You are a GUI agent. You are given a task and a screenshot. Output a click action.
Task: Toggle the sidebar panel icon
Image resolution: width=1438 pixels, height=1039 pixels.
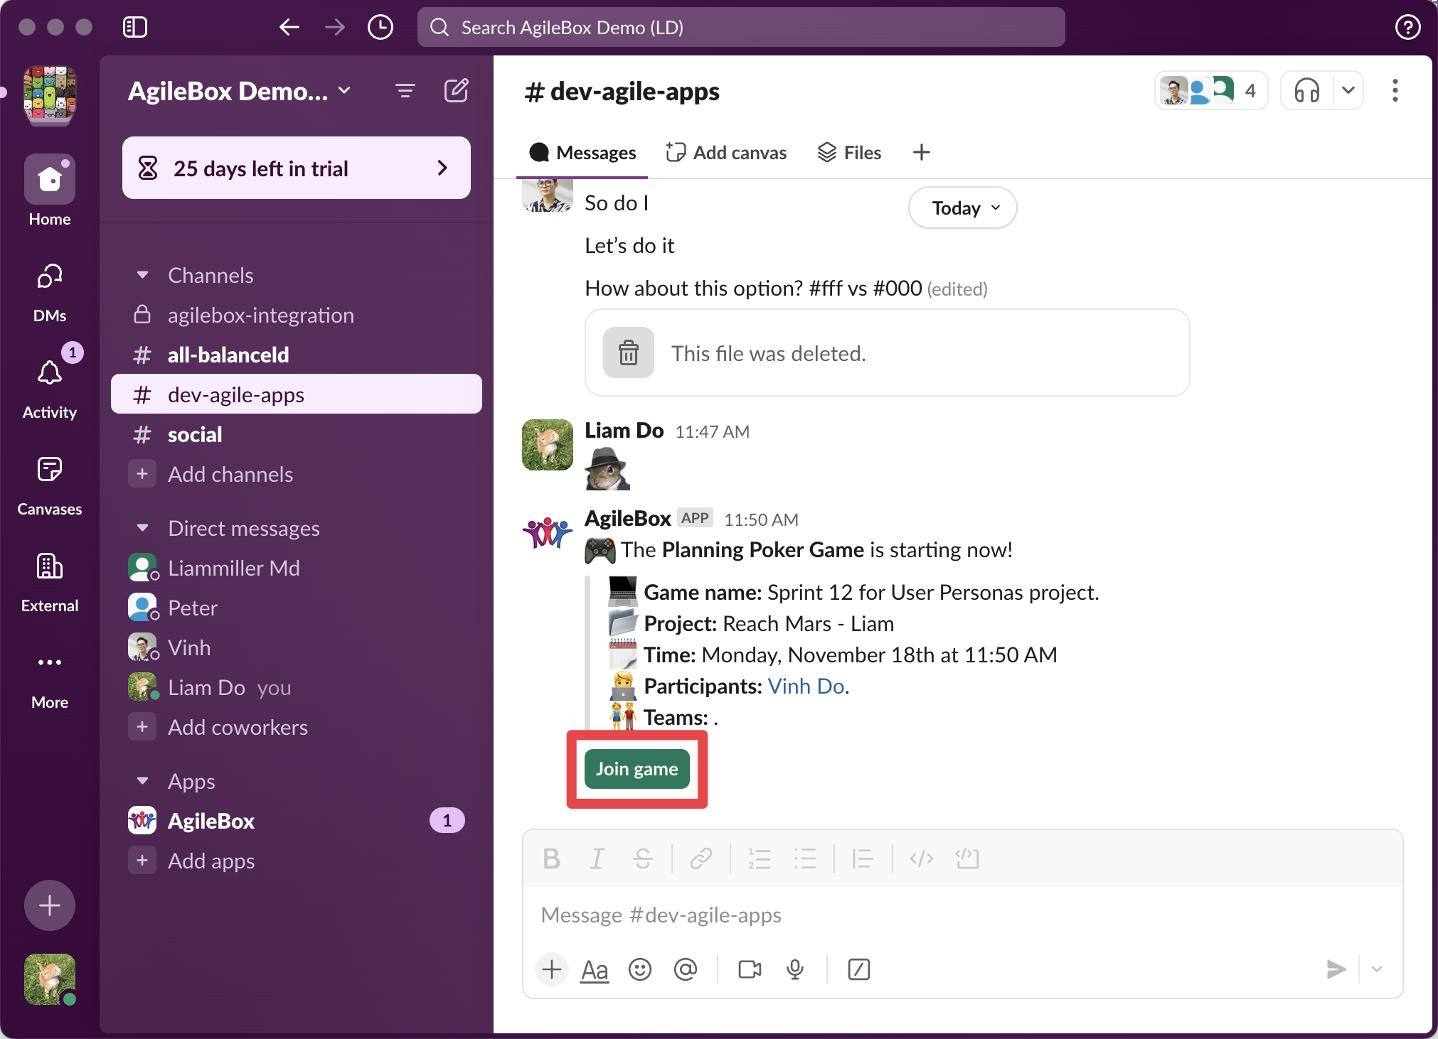(134, 27)
